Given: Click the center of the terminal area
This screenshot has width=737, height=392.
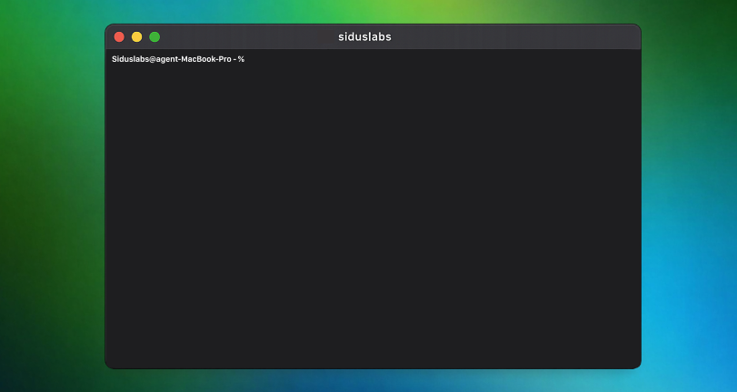Looking at the screenshot, I should click(x=373, y=209).
